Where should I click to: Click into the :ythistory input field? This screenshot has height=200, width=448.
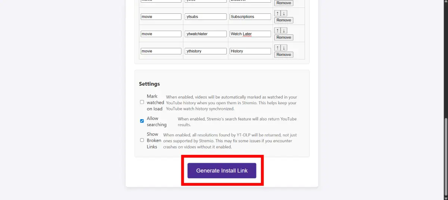(x=206, y=51)
